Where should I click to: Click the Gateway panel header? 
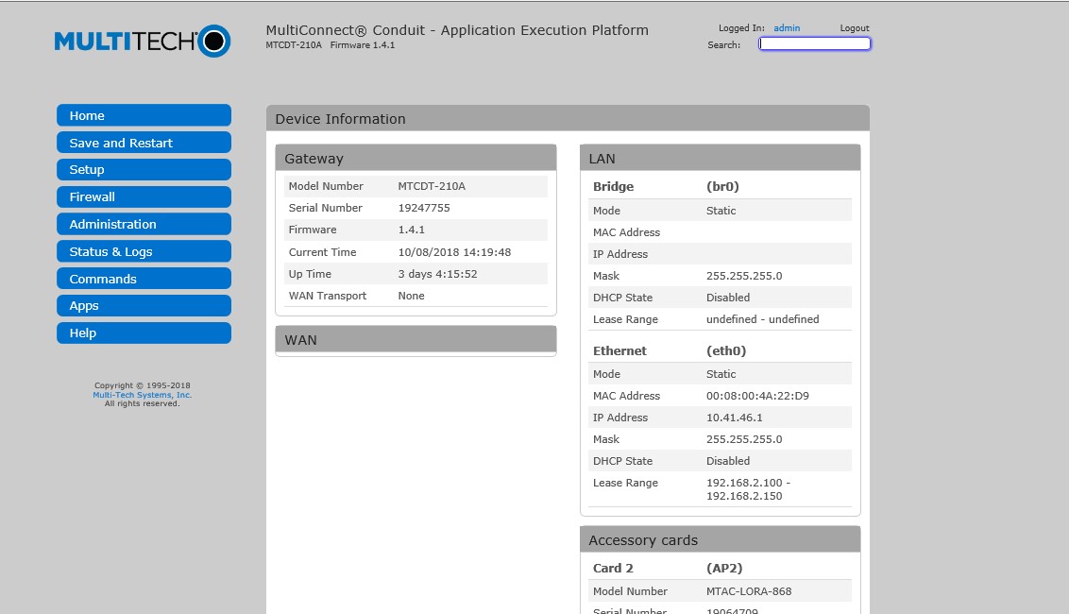(416, 159)
